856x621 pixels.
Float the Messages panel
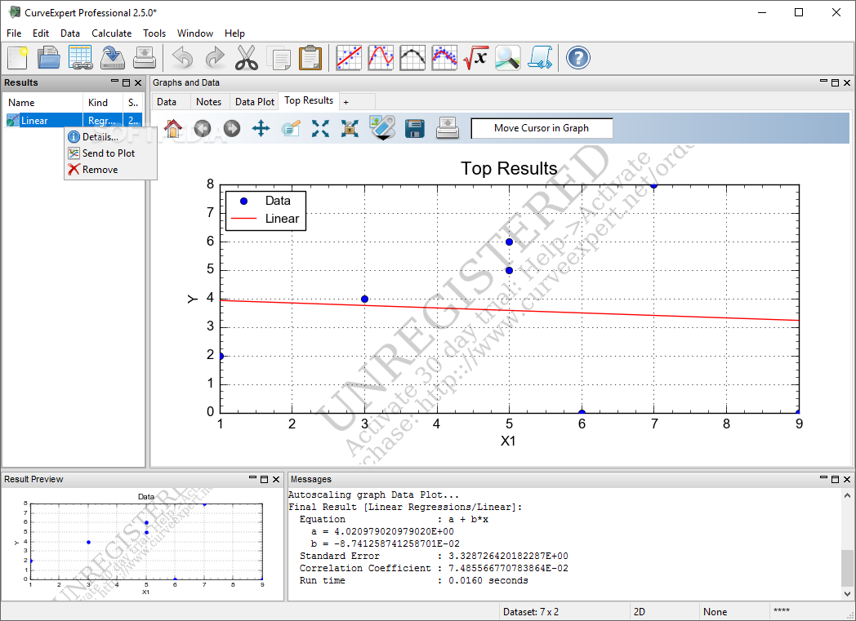[x=836, y=479]
